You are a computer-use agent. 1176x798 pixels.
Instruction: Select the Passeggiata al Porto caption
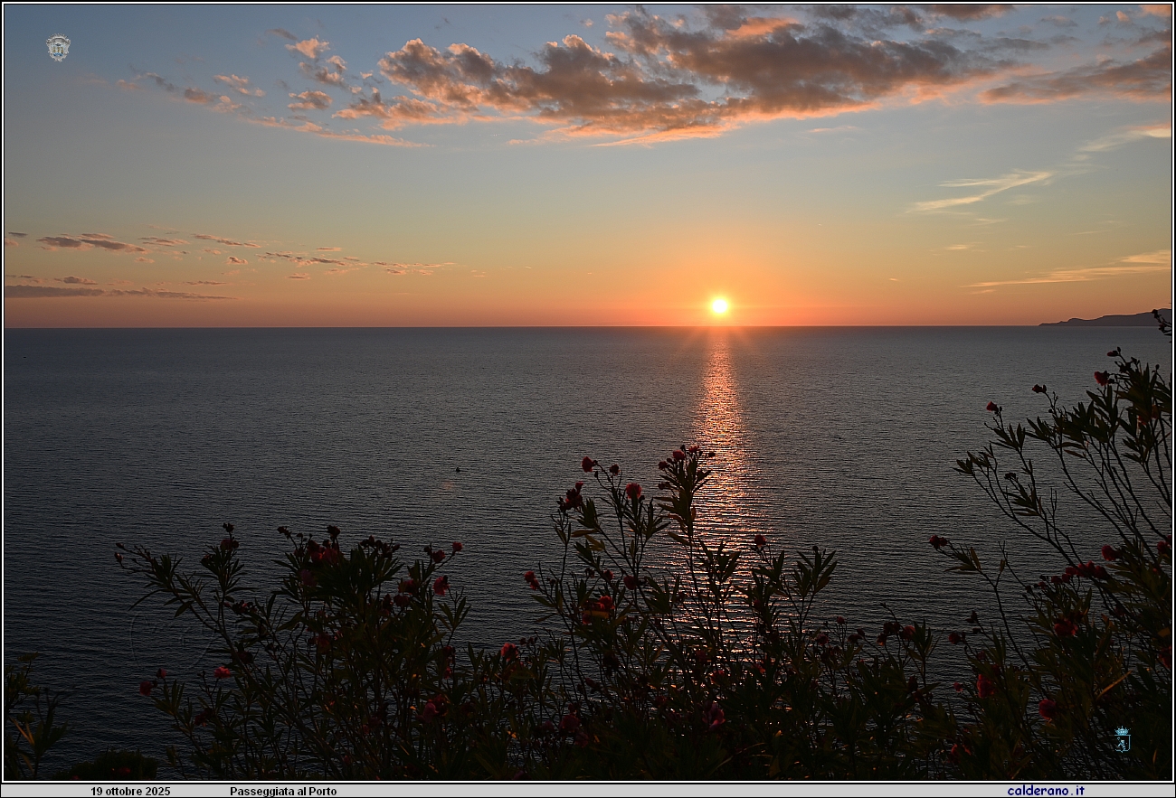[283, 791]
